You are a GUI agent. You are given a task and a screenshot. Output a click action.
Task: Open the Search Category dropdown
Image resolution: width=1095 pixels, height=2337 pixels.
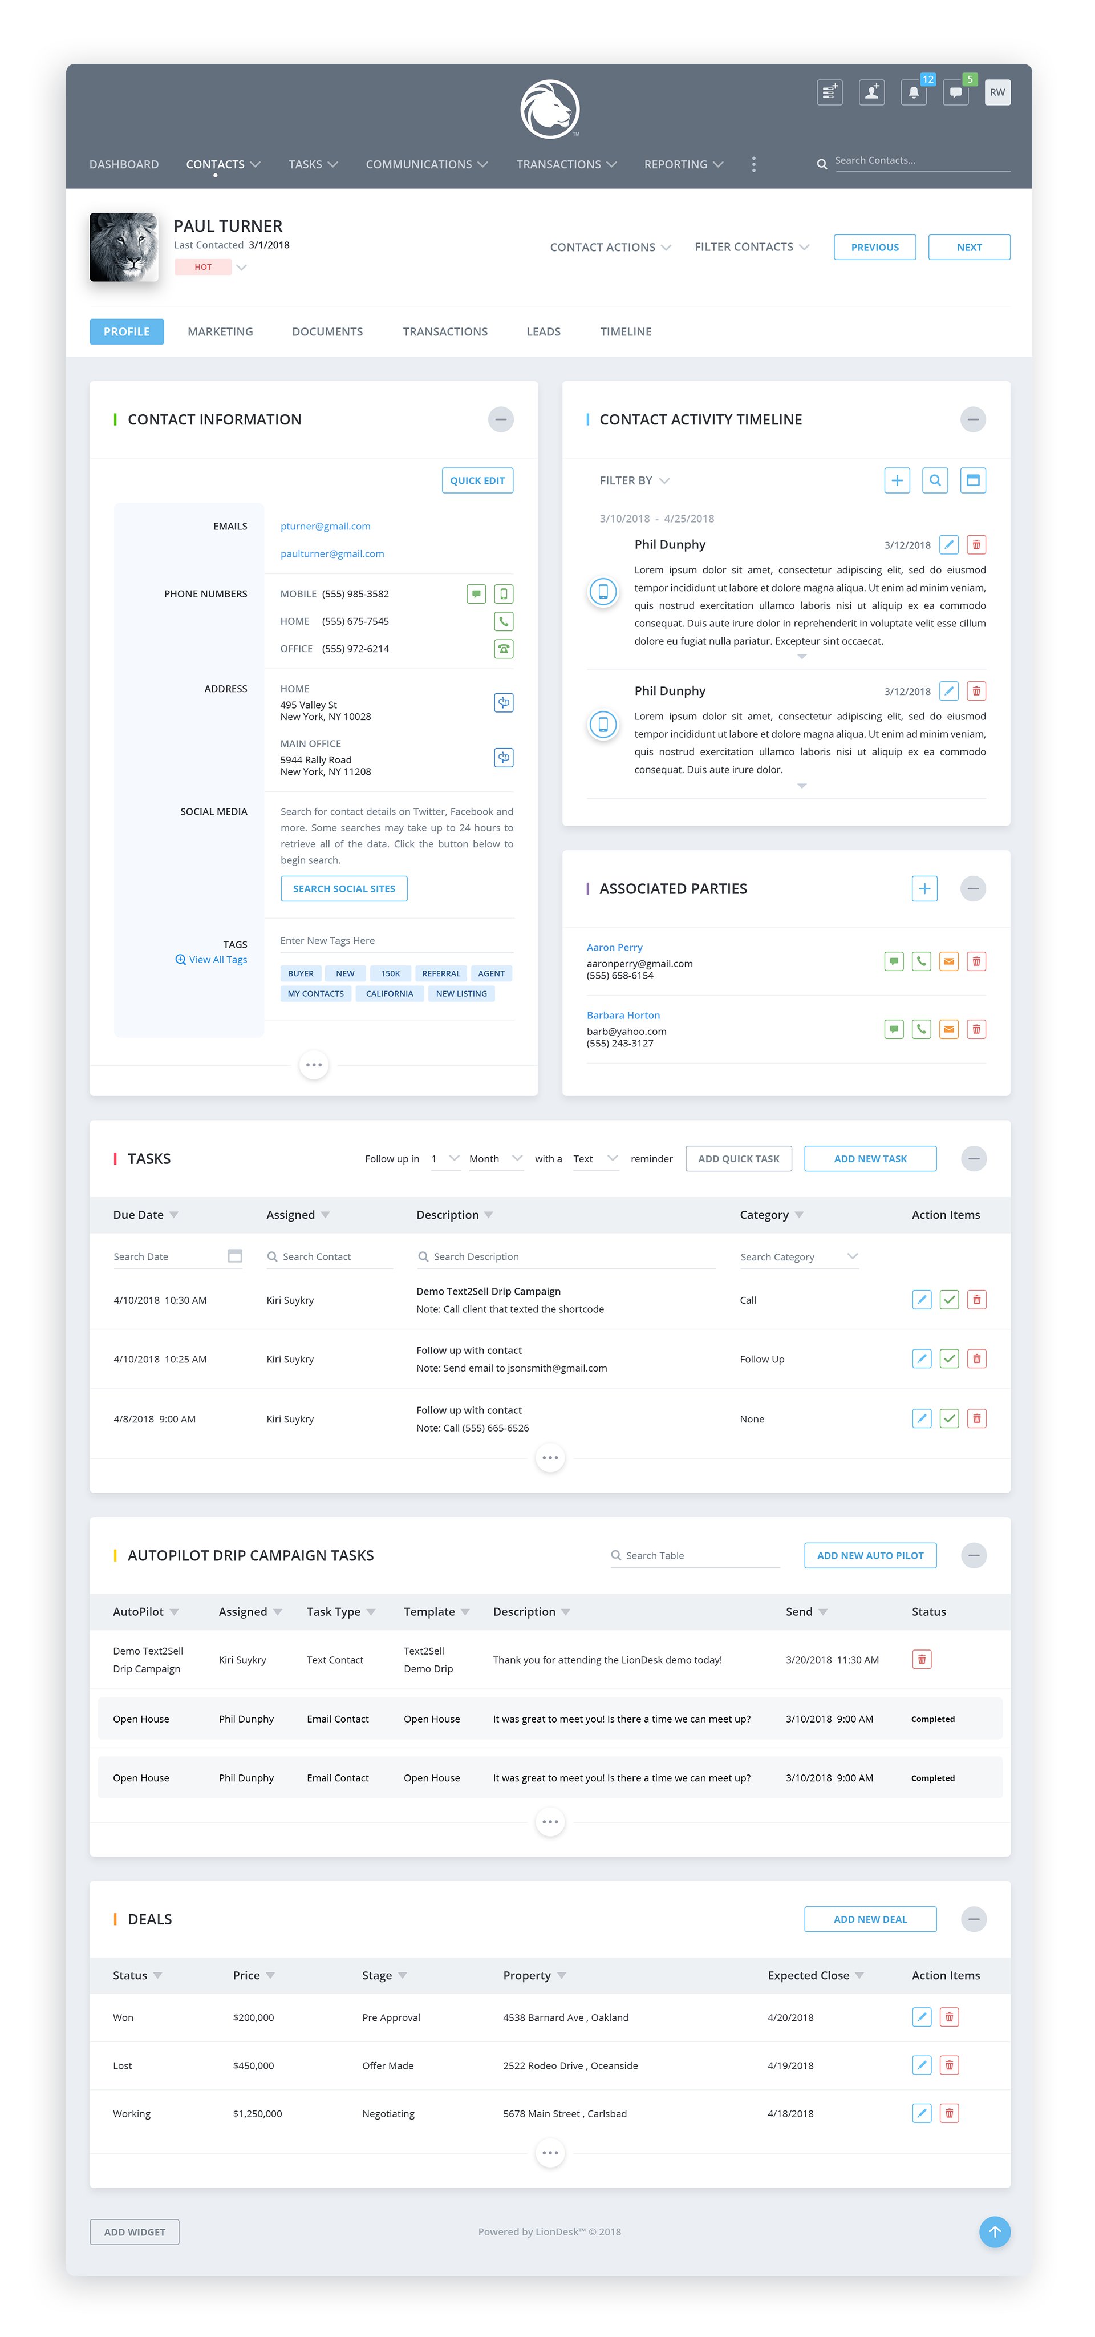[x=798, y=1258]
